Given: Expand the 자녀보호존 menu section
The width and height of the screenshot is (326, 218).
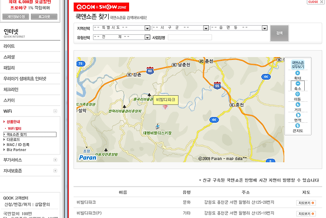Looking at the screenshot, I should 55,171.
